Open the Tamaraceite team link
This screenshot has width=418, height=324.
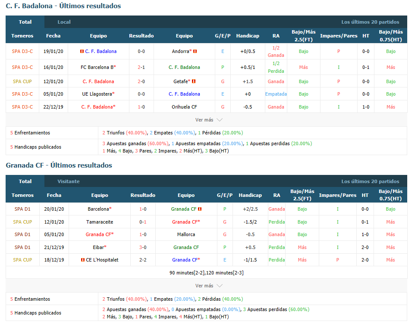(100, 222)
